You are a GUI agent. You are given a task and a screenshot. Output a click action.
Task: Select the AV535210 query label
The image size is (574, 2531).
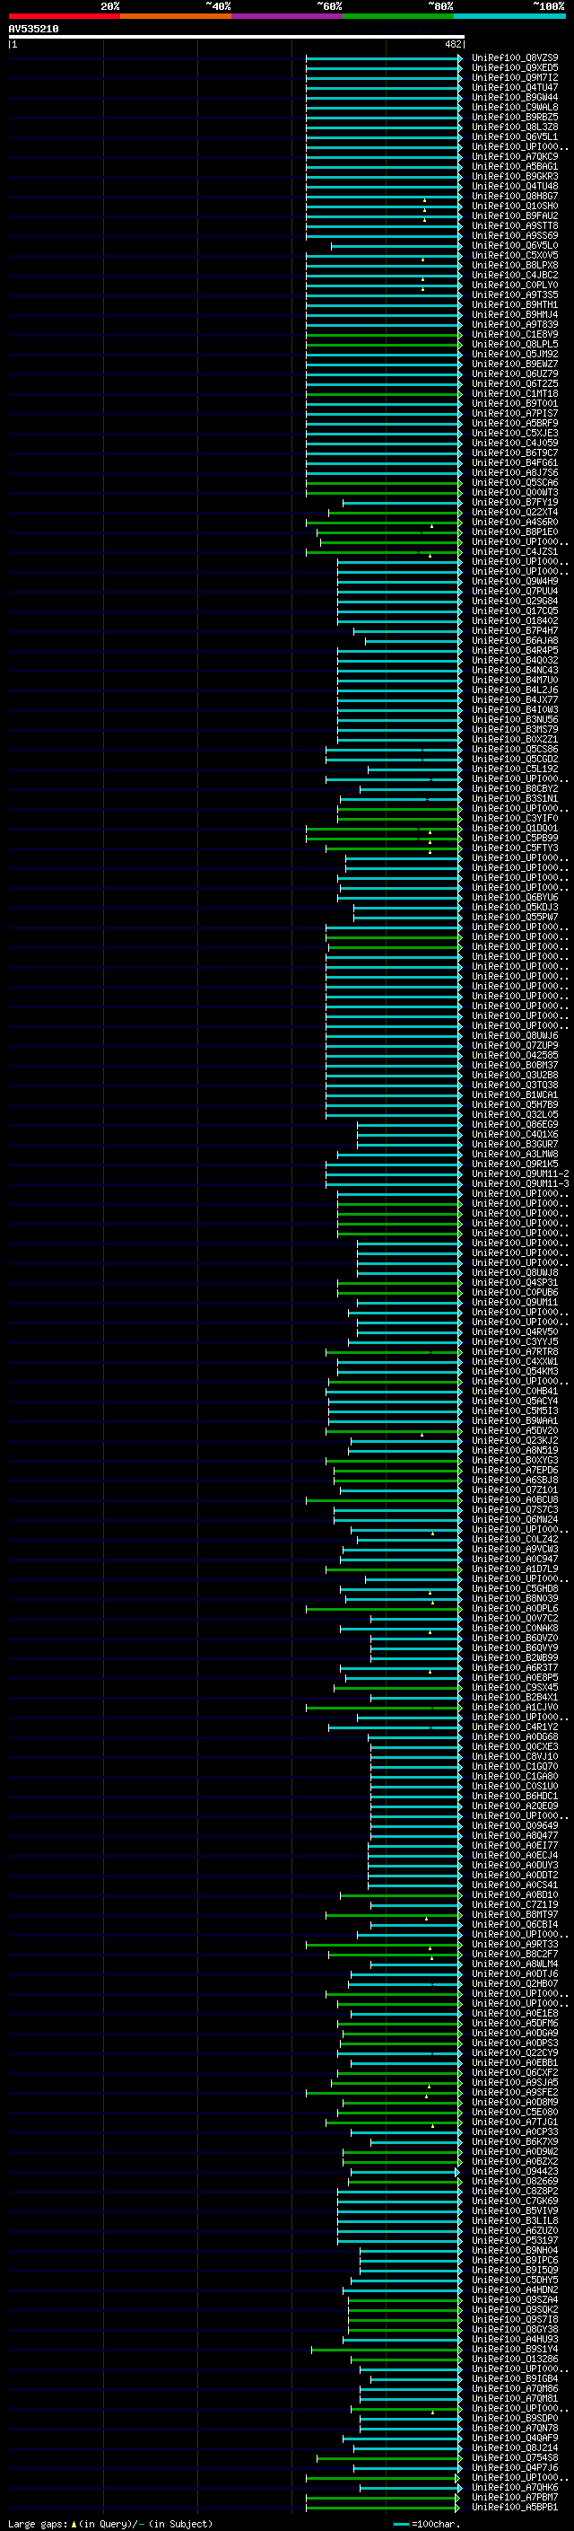[33, 30]
